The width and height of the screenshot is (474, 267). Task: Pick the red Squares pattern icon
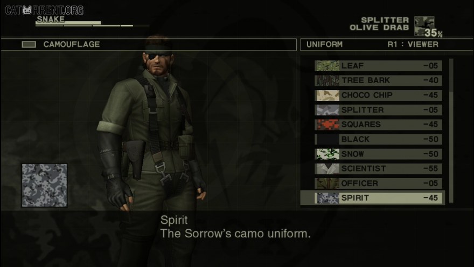pos(327,125)
